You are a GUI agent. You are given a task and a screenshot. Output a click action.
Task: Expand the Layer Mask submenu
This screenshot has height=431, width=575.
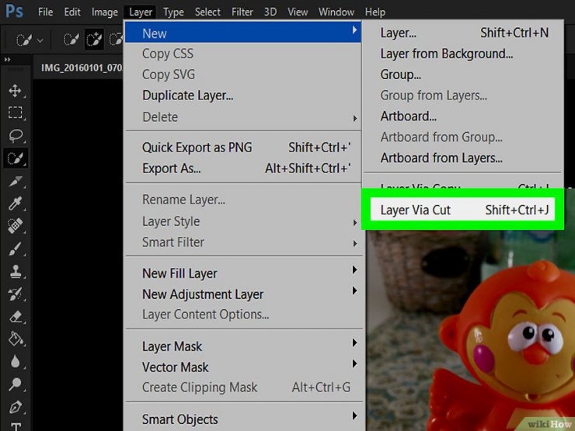[x=172, y=346]
